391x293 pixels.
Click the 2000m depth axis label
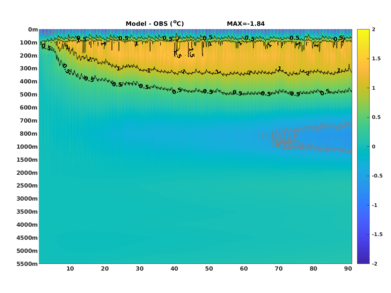click(27, 173)
